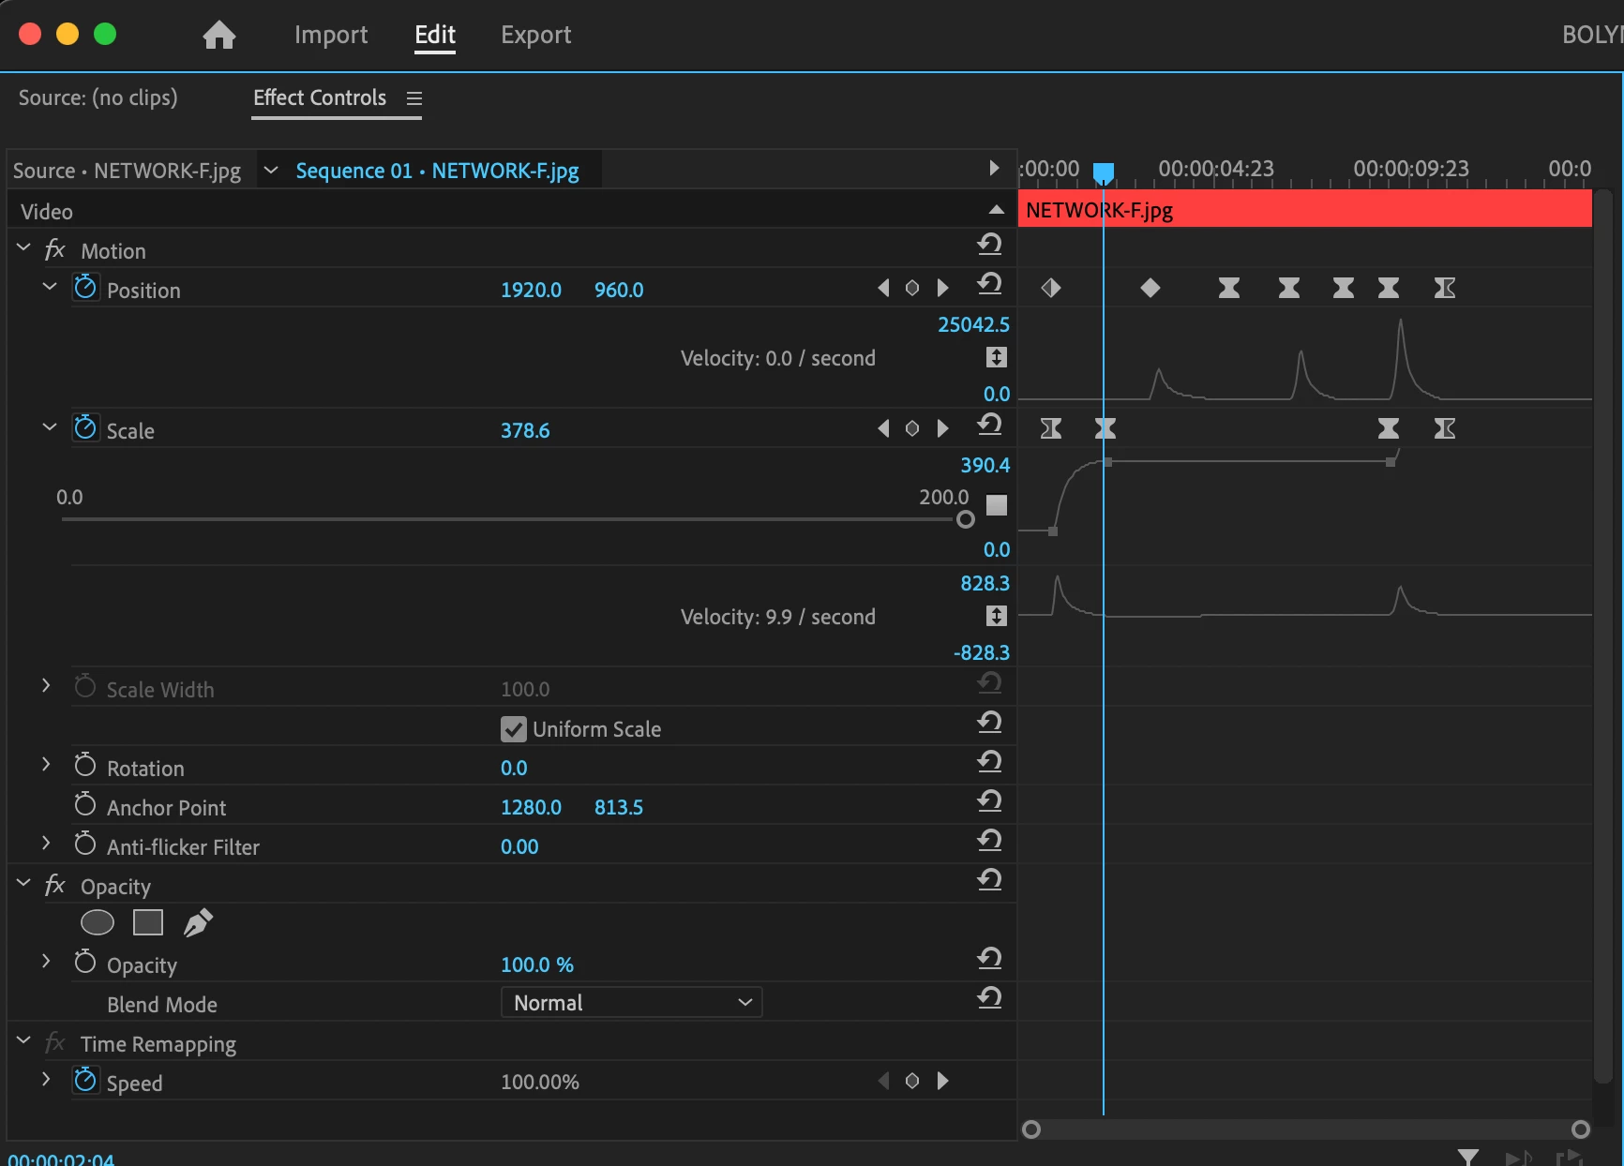Toggle animation stopwatch for Rotation
The image size is (1624, 1166).
click(x=85, y=764)
